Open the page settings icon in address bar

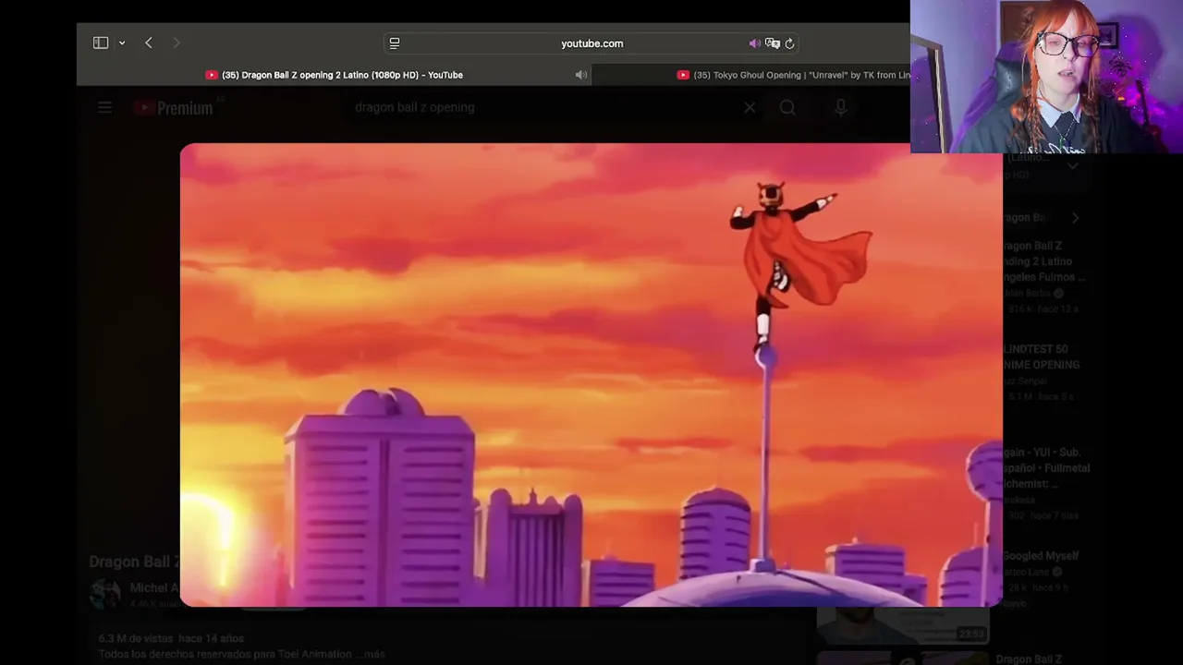(x=395, y=43)
